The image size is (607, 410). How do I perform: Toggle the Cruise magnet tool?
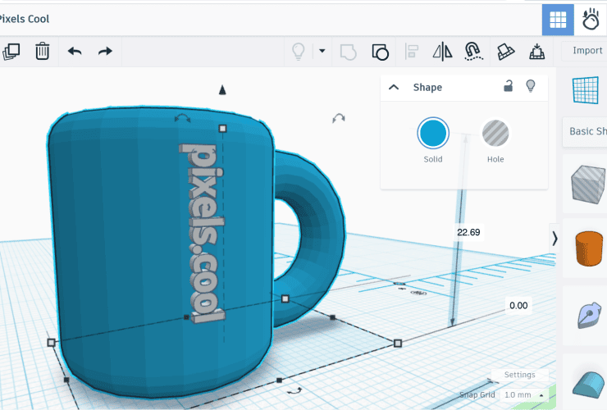473,51
